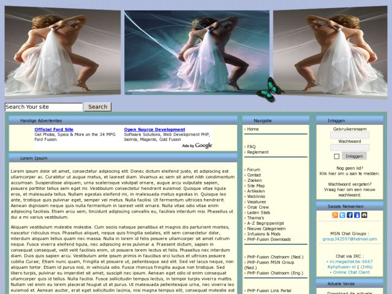This screenshot has height=294, width=392.
Task: Click the Search button
Action: [x=98, y=107]
